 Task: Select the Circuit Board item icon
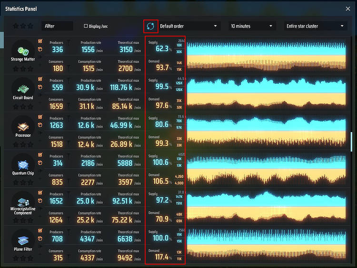point(23,89)
